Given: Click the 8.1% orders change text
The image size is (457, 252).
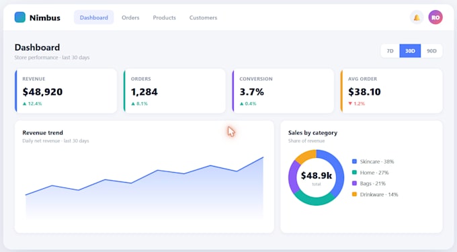Looking at the screenshot, I should [x=142, y=103].
